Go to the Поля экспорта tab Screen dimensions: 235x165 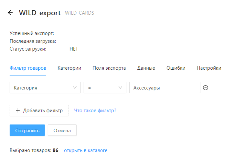click(x=109, y=68)
